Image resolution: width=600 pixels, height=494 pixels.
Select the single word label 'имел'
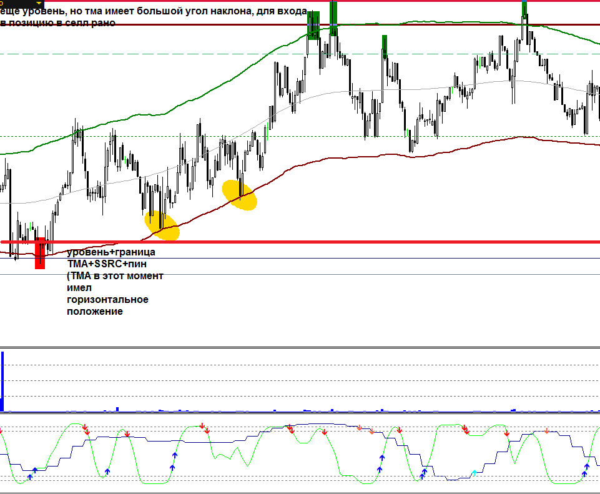point(79,288)
